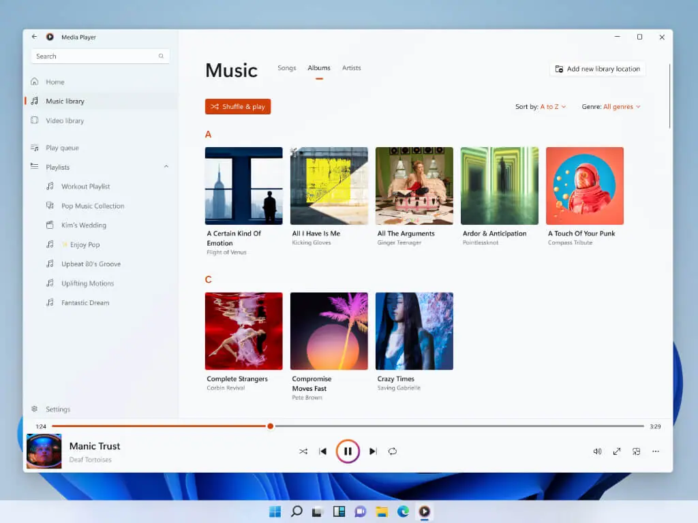The width and height of the screenshot is (698, 523).
Task: Collapse the Playlists section chevron
Action: tap(166, 167)
